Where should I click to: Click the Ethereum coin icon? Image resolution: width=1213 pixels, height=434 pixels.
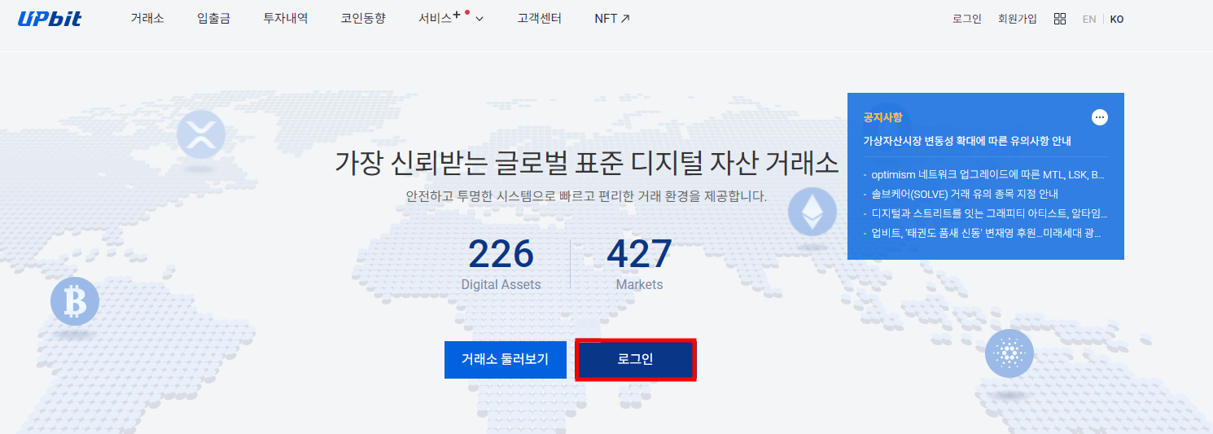[x=812, y=212]
